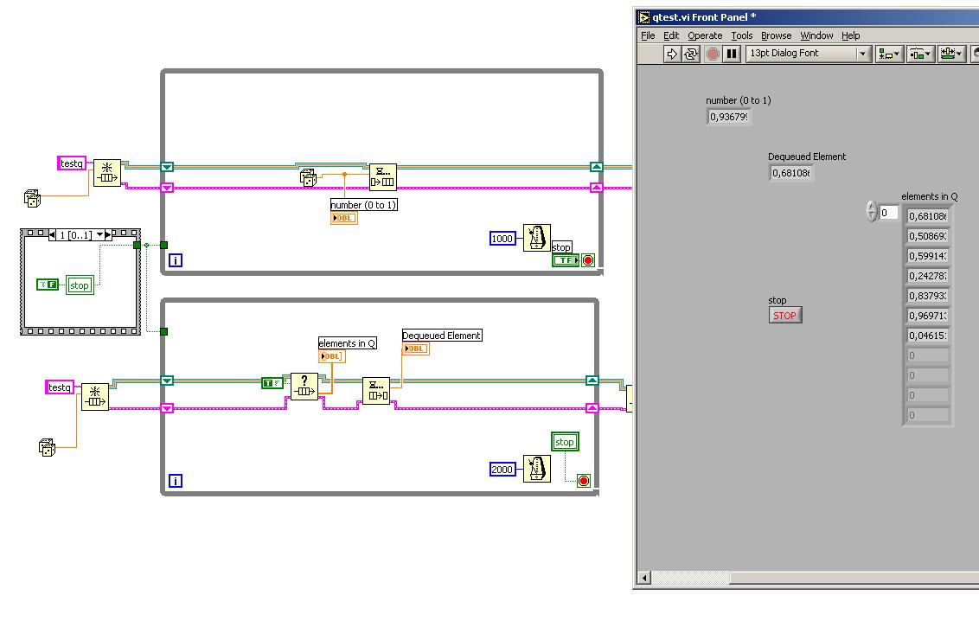Open the Window menu
This screenshot has height=627, width=979.
click(x=816, y=35)
